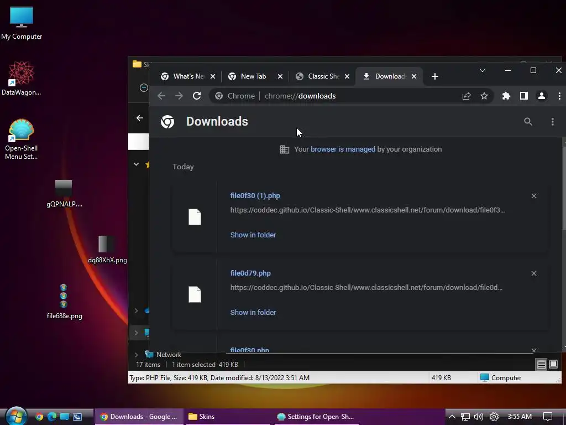Open the Chrome profile menu
This screenshot has width=566, height=425.
point(542,96)
